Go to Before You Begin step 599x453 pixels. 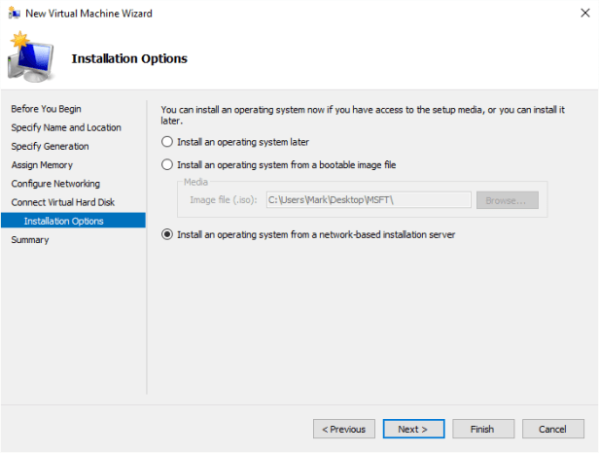coord(45,109)
